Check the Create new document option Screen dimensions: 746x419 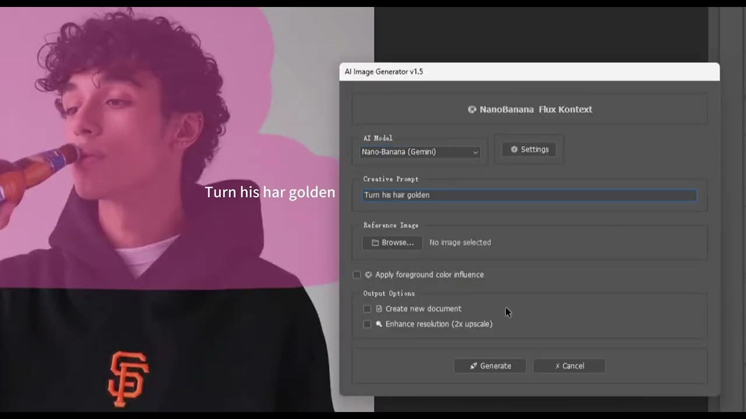(367, 309)
